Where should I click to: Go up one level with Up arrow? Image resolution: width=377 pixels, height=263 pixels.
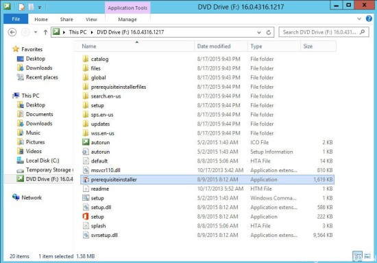(x=45, y=32)
